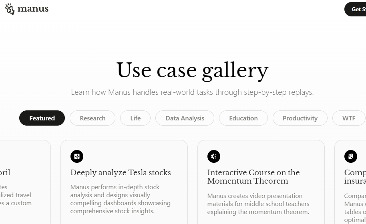Viewport: 366px width, 224px height.
Task: Open the Life category tab
Action: (x=135, y=118)
